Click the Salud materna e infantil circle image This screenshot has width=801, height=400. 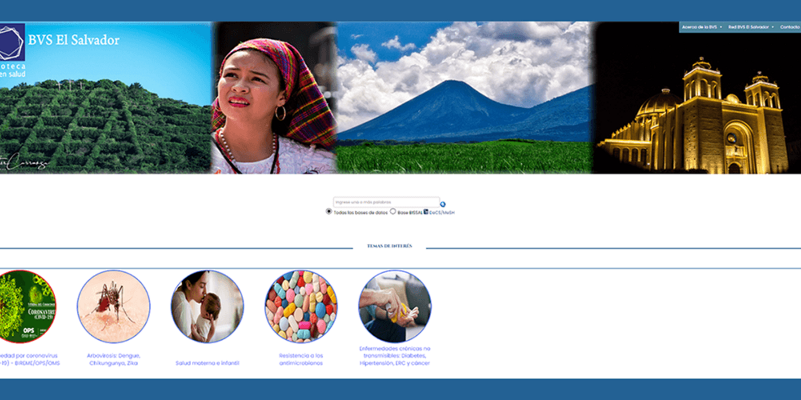(x=206, y=307)
